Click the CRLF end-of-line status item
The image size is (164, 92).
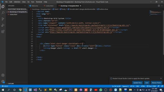(x=137, y=86)
